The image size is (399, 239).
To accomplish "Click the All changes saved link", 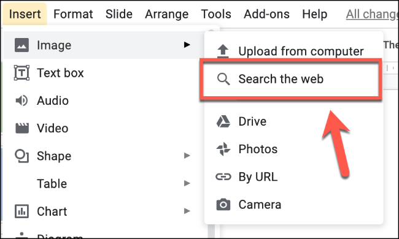I will (x=372, y=15).
